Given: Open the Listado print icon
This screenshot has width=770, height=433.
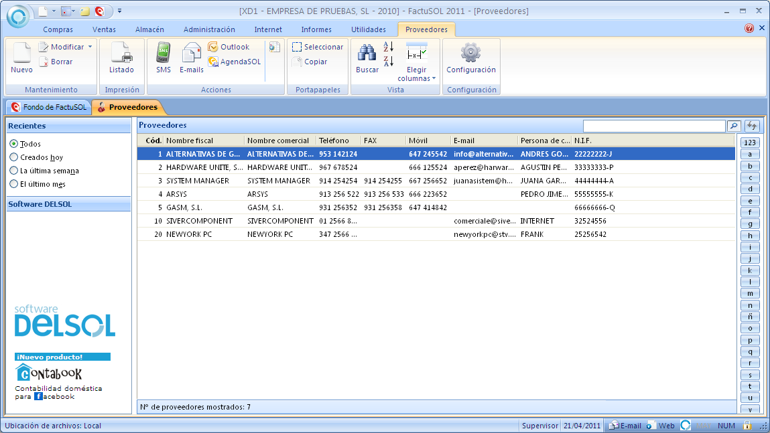Looking at the screenshot, I should point(121,57).
